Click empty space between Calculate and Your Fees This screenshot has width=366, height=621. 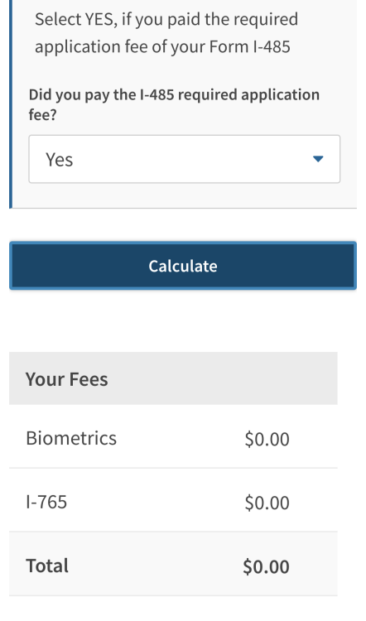coord(183,320)
